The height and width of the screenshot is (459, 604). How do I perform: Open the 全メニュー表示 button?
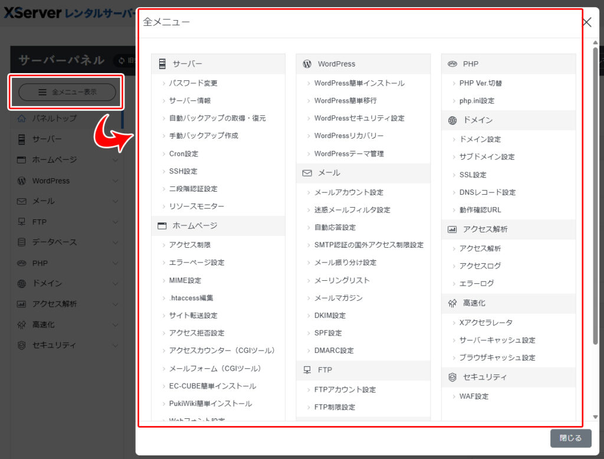pos(67,92)
